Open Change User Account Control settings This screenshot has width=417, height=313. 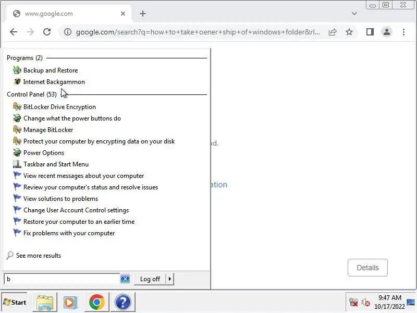[76, 210]
